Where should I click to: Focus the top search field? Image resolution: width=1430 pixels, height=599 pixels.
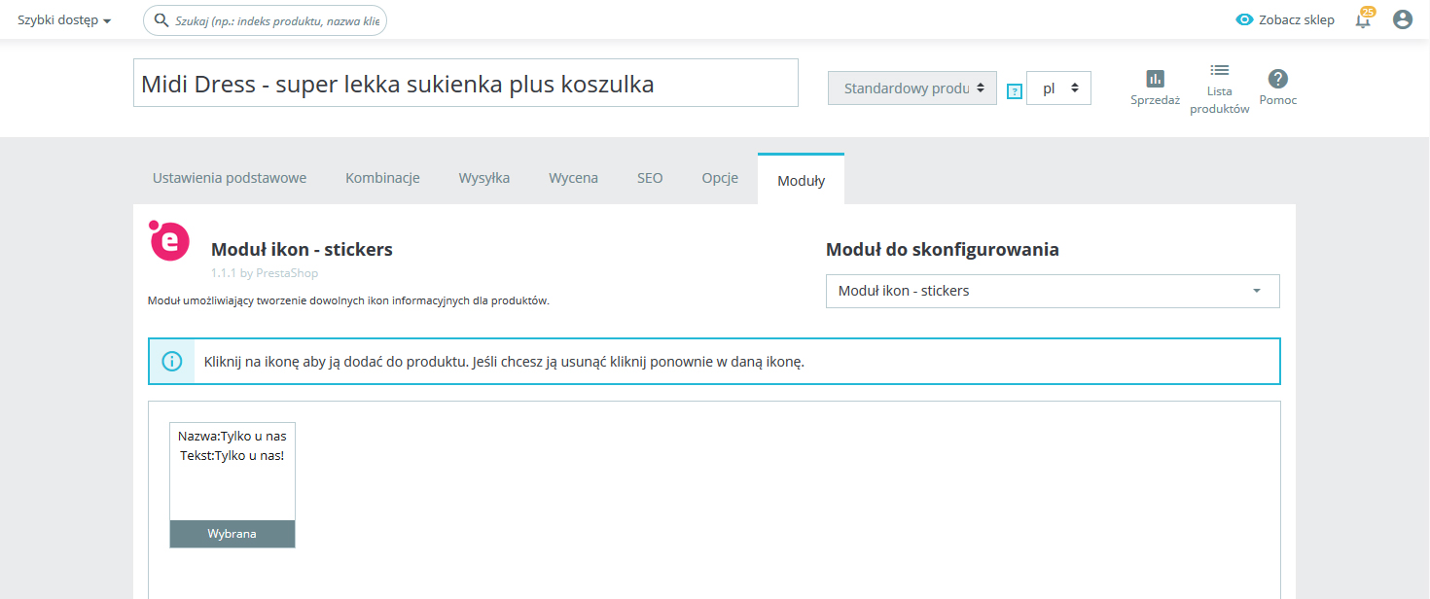coord(276,20)
